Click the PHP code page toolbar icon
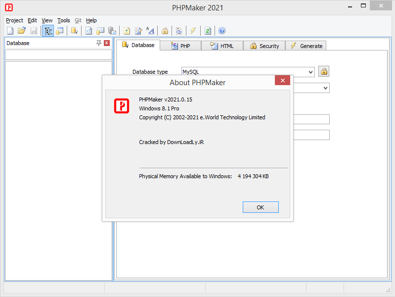This screenshot has width=395, height=297. (88, 31)
